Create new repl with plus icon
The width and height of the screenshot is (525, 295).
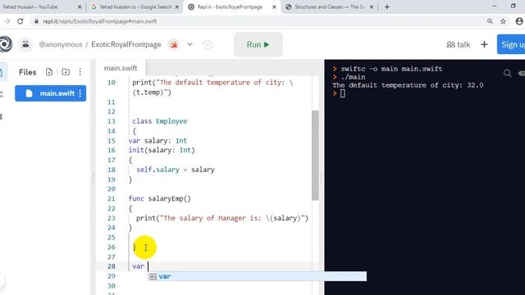[484, 44]
